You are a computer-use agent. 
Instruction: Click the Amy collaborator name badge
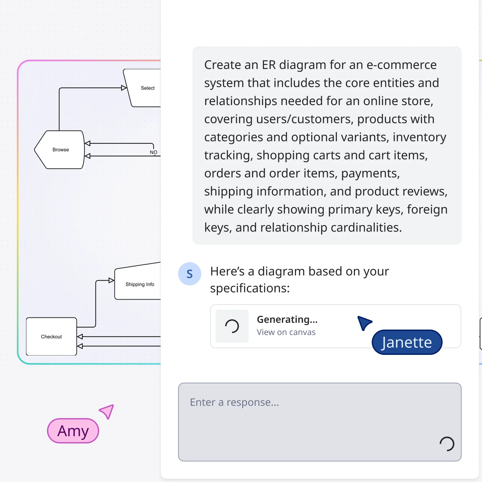pyautogui.click(x=73, y=430)
